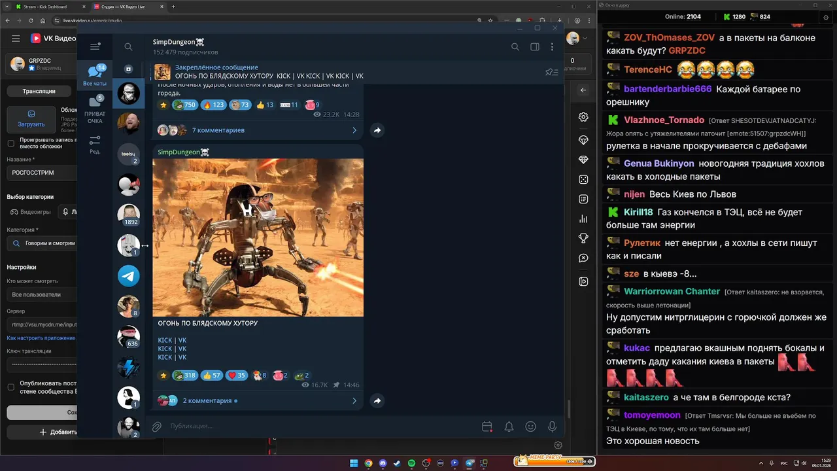Open droid battle image in post
This screenshot has width=837, height=471.
258,237
